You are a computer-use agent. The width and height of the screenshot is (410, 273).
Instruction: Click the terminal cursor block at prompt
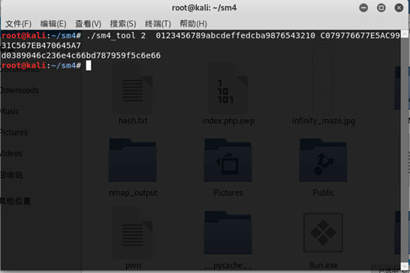(x=89, y=65)
